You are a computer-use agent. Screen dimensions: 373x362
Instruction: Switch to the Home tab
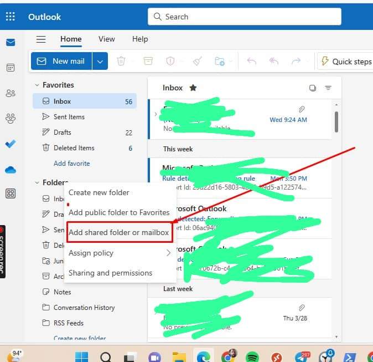point(71,39)
